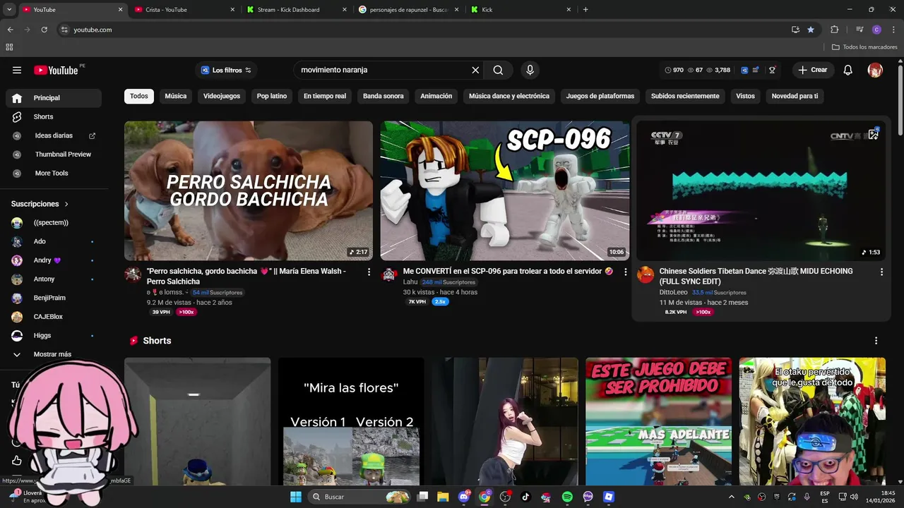Go to the YouTube home logo
904x508 pixels.
tap(56, 70)
